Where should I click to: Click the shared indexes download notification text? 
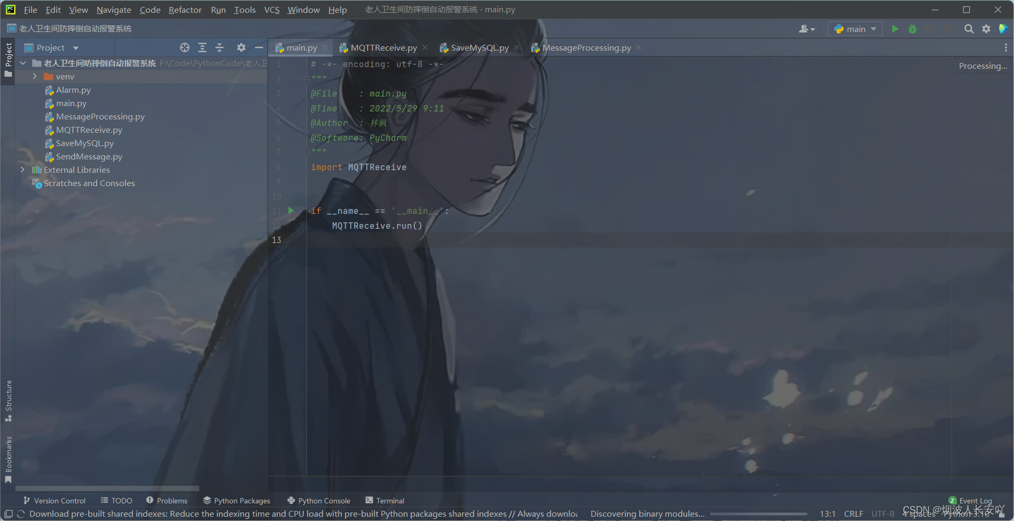pos(303,514)
